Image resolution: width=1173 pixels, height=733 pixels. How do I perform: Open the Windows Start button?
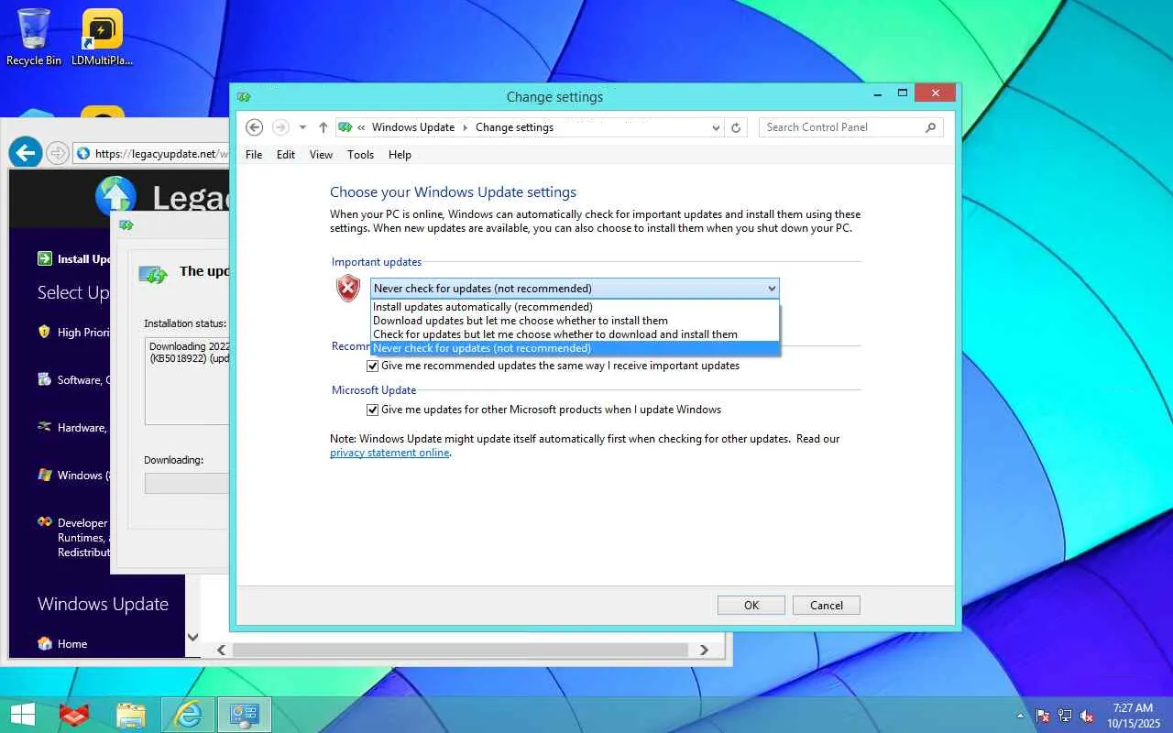pos(23,715)
